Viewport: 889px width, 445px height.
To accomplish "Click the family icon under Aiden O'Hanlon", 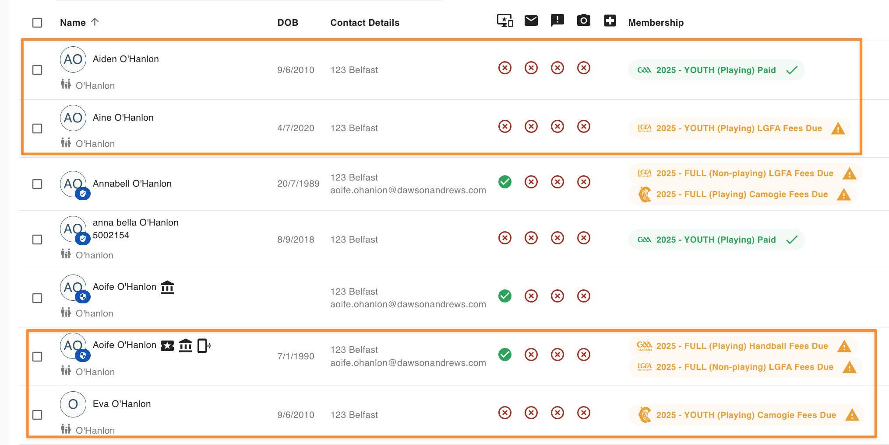I will (66, 84).
